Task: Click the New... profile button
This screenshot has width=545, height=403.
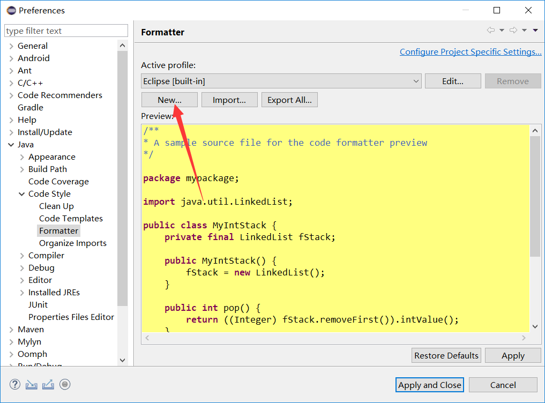Action: (170, 100)
